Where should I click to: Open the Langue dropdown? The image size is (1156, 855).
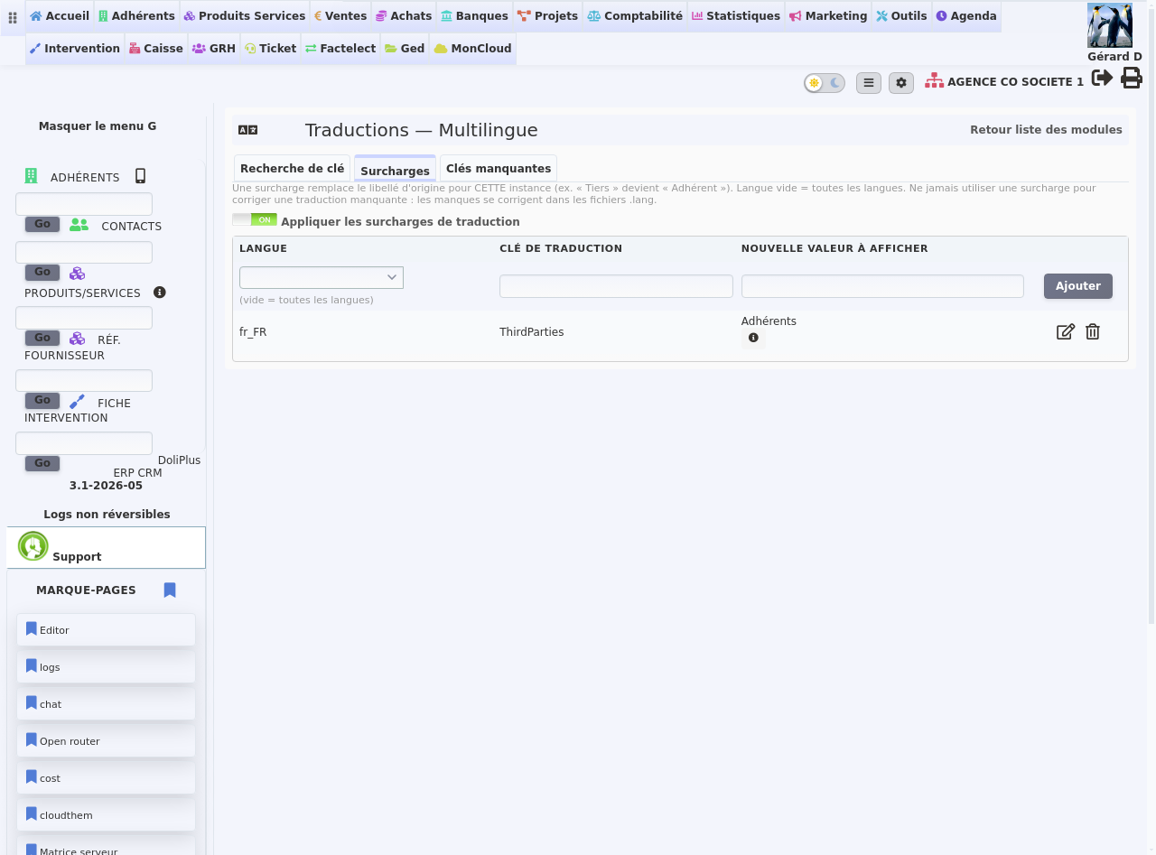(x=322, y=277)
